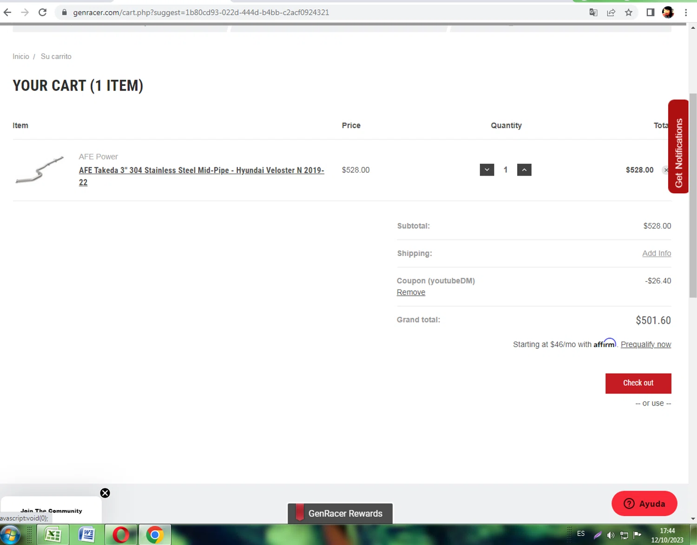Click the AFE Power brand text
697x545 pixels.
99,157
